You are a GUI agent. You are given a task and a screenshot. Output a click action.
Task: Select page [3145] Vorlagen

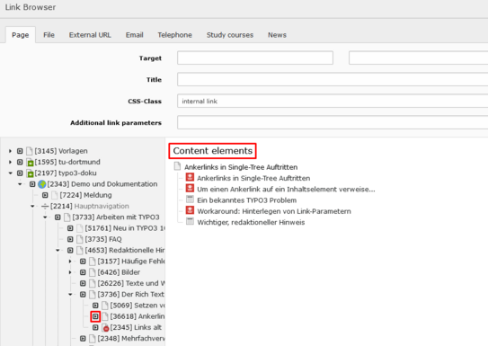[61, 151]
